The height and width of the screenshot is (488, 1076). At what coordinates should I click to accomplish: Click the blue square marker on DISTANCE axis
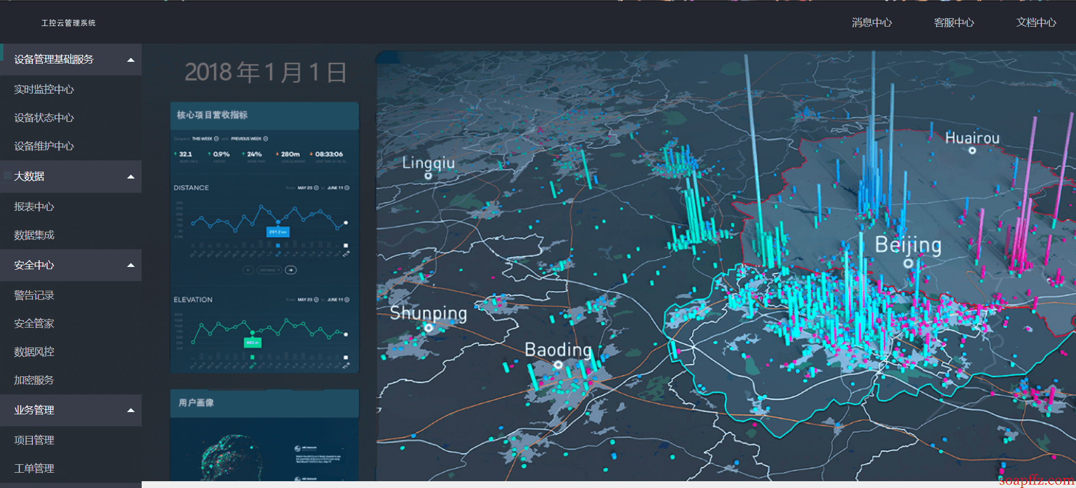coord(278,245)
